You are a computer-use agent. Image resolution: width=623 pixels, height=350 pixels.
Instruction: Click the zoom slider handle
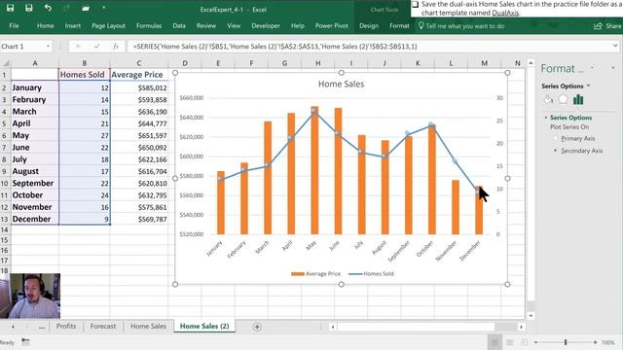[x=566, y=342]
